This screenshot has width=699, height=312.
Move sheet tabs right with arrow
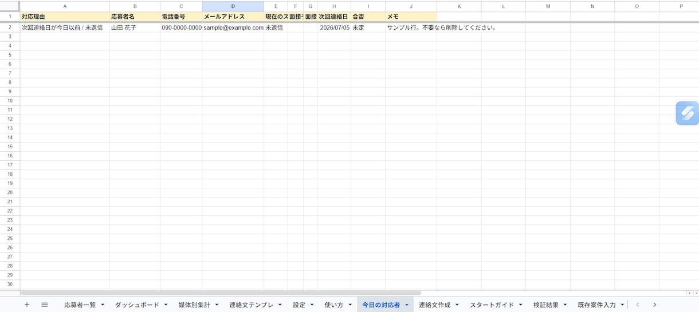(x=654, y=305)
